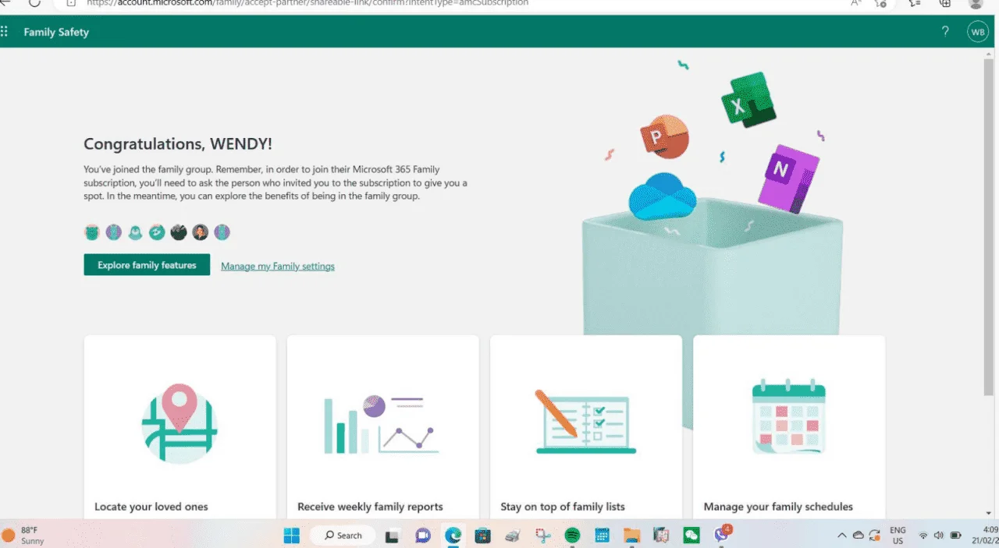The height and width of the screenshot is (548, 999).
Task: Open the Wi-Fi network tray icon
Action: [923, 536]
